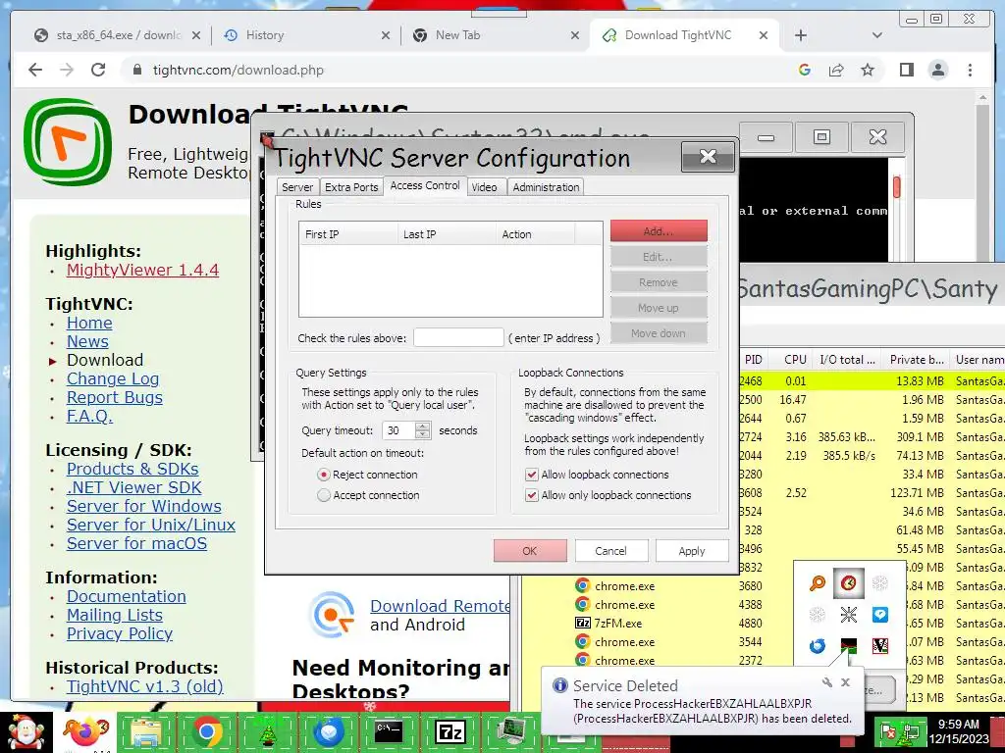Image resolution: width=1005 pixels, height=753 pixels.
Task: Open the MightyViewer 1.4.4 link
Action: coord(142,270)
